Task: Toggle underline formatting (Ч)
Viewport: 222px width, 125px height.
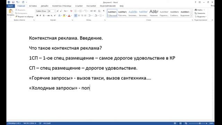Action: [44, 15]
